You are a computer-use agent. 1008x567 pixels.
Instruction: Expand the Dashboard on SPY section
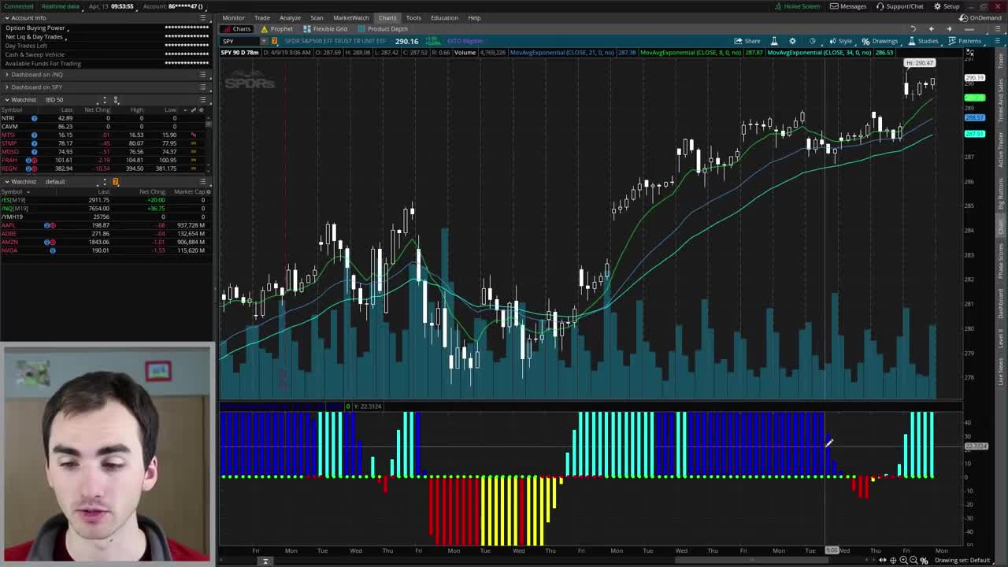tap(6, 87)
